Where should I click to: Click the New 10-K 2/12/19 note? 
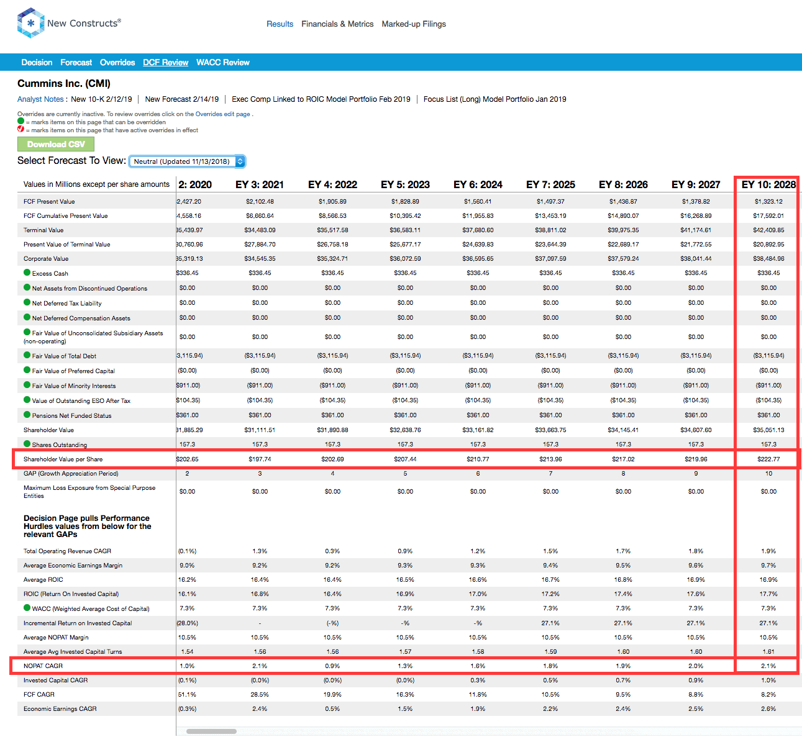[x=101, y=99]
